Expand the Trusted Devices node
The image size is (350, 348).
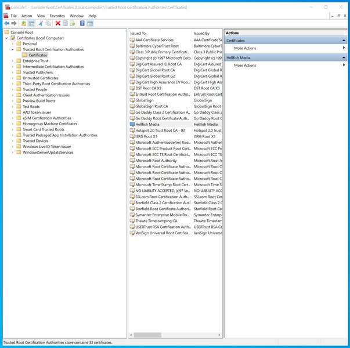coord(13,141)
